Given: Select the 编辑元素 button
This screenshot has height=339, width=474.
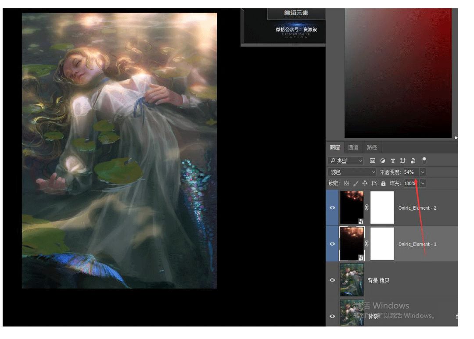Looking at the screenshot, I should [x=296, y=13].
